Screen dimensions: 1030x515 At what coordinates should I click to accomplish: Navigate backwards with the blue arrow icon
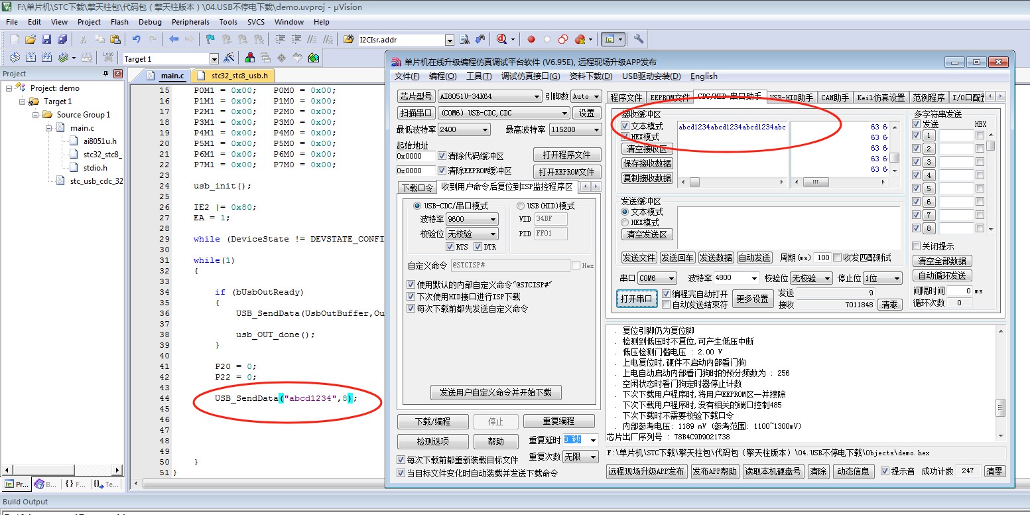click(174, 39)
